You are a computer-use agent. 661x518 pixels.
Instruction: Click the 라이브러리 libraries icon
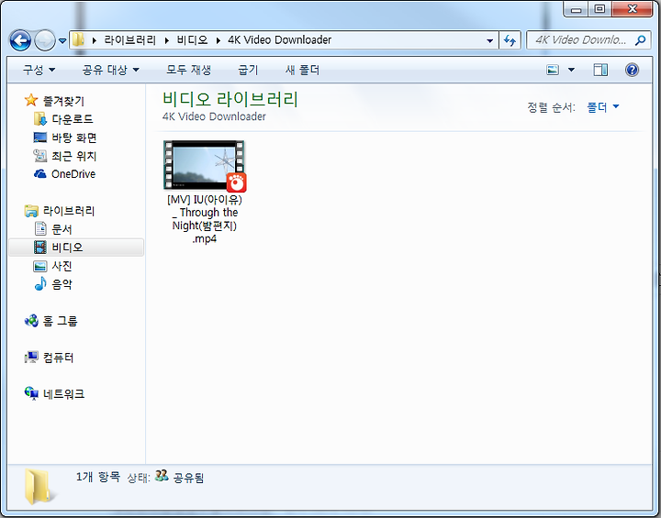[x=31, y=211]
